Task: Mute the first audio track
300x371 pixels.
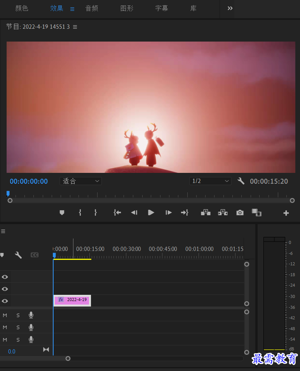Action: click(5, 315)
